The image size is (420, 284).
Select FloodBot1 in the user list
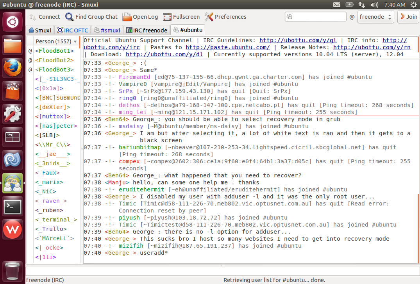[54, 51]
